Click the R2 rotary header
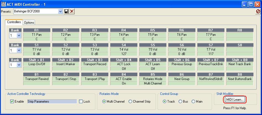Viewport: 262px width, 115px height. (66, 30)
